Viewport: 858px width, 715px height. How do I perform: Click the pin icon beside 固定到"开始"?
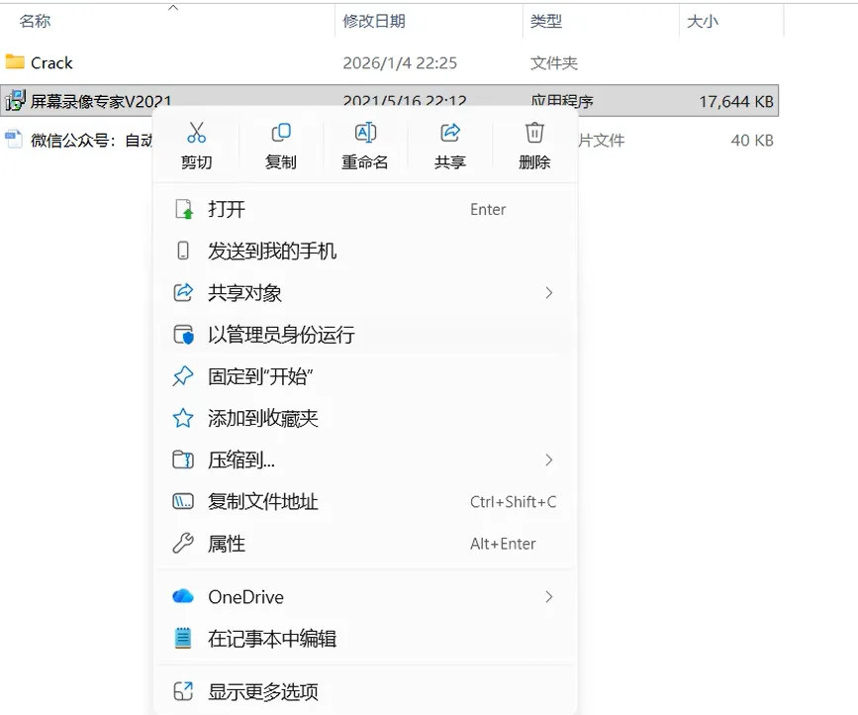click(x=183, y=376)
